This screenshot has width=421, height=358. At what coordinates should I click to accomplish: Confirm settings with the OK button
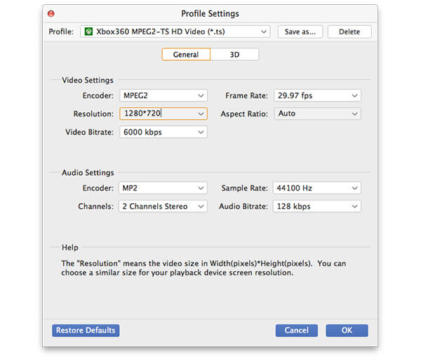[347, 330]
